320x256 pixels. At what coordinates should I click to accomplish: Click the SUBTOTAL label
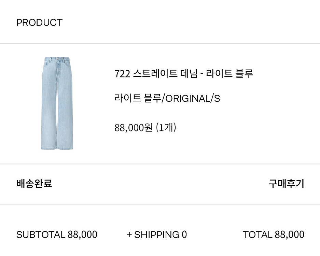(x=41, y=234)
